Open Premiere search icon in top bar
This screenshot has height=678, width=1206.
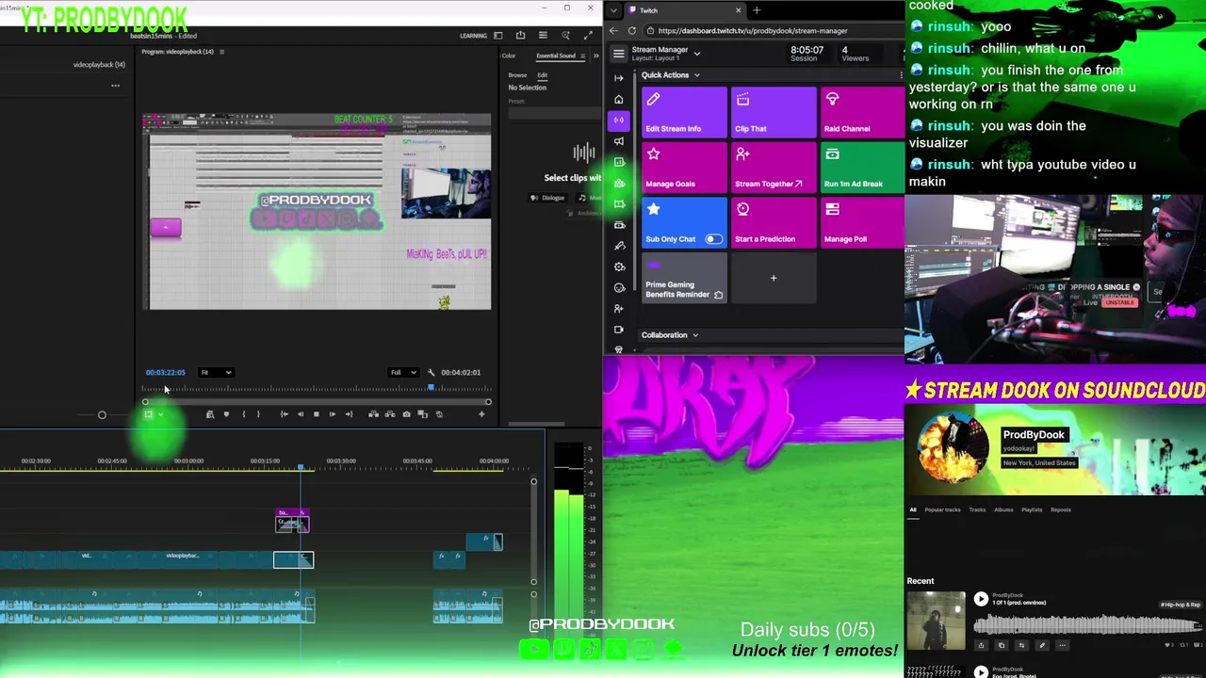[x=565, y=36]
